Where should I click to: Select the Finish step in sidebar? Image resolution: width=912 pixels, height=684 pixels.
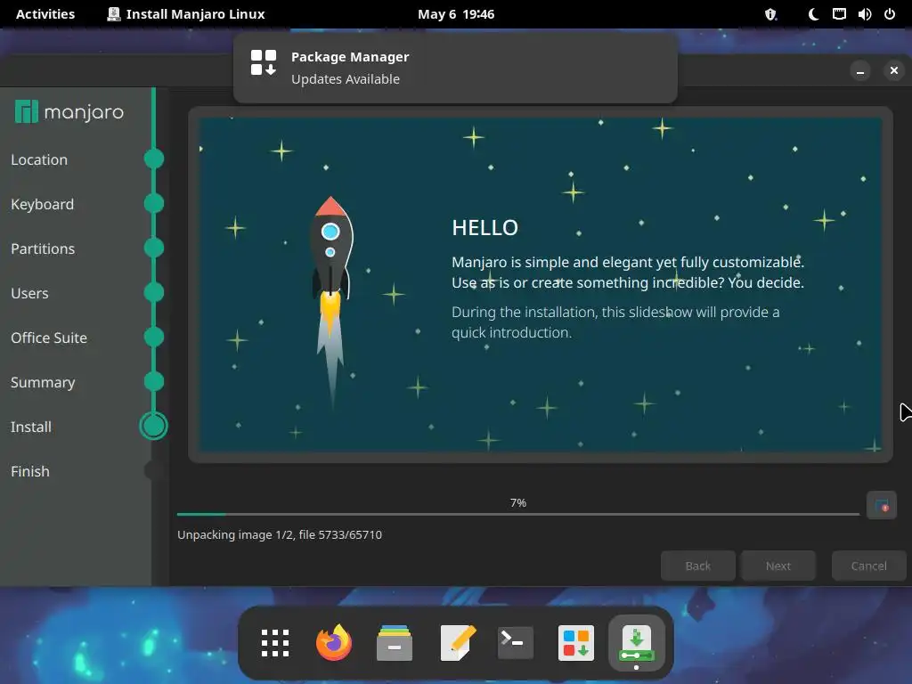[30, 471]
